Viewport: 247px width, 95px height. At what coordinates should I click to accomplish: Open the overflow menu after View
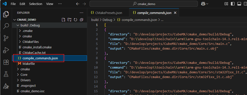click(60, 4)
